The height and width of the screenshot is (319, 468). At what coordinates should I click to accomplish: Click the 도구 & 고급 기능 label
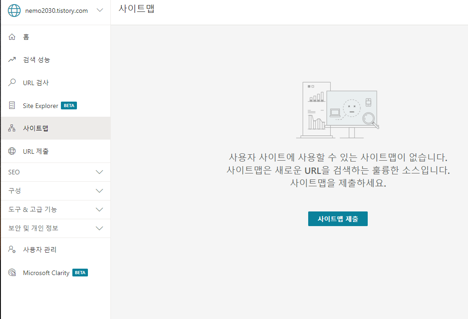[x=33, y=210]
